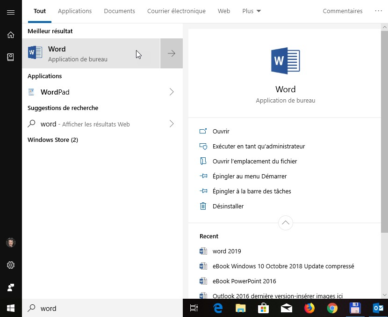Open recent document eBook PowerPoint 2016

pos(244,281)
